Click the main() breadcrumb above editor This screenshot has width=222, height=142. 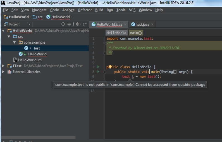click(136, 33)
